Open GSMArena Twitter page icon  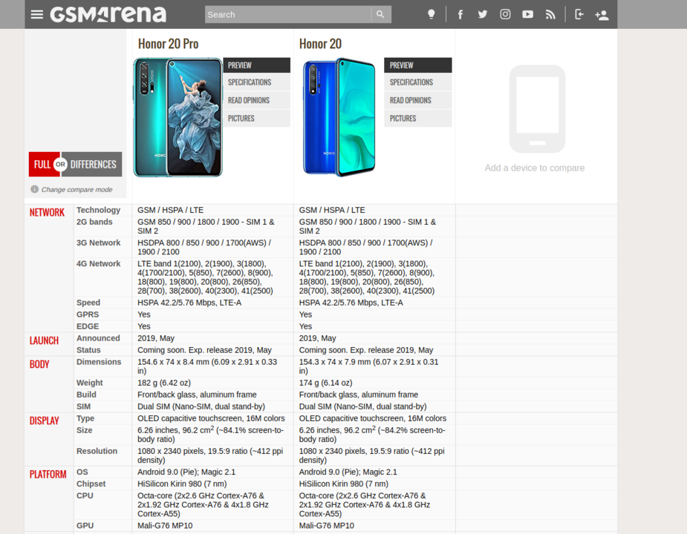(x=483, y=14)
